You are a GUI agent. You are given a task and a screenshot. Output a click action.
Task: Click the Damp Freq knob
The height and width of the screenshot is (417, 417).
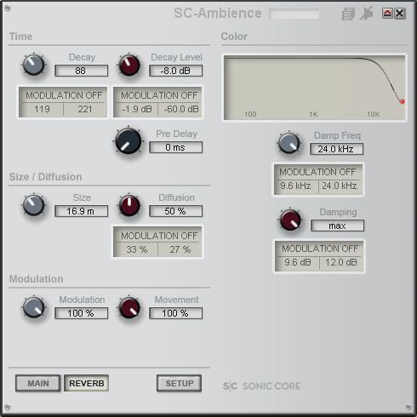[x=288, y=143]
